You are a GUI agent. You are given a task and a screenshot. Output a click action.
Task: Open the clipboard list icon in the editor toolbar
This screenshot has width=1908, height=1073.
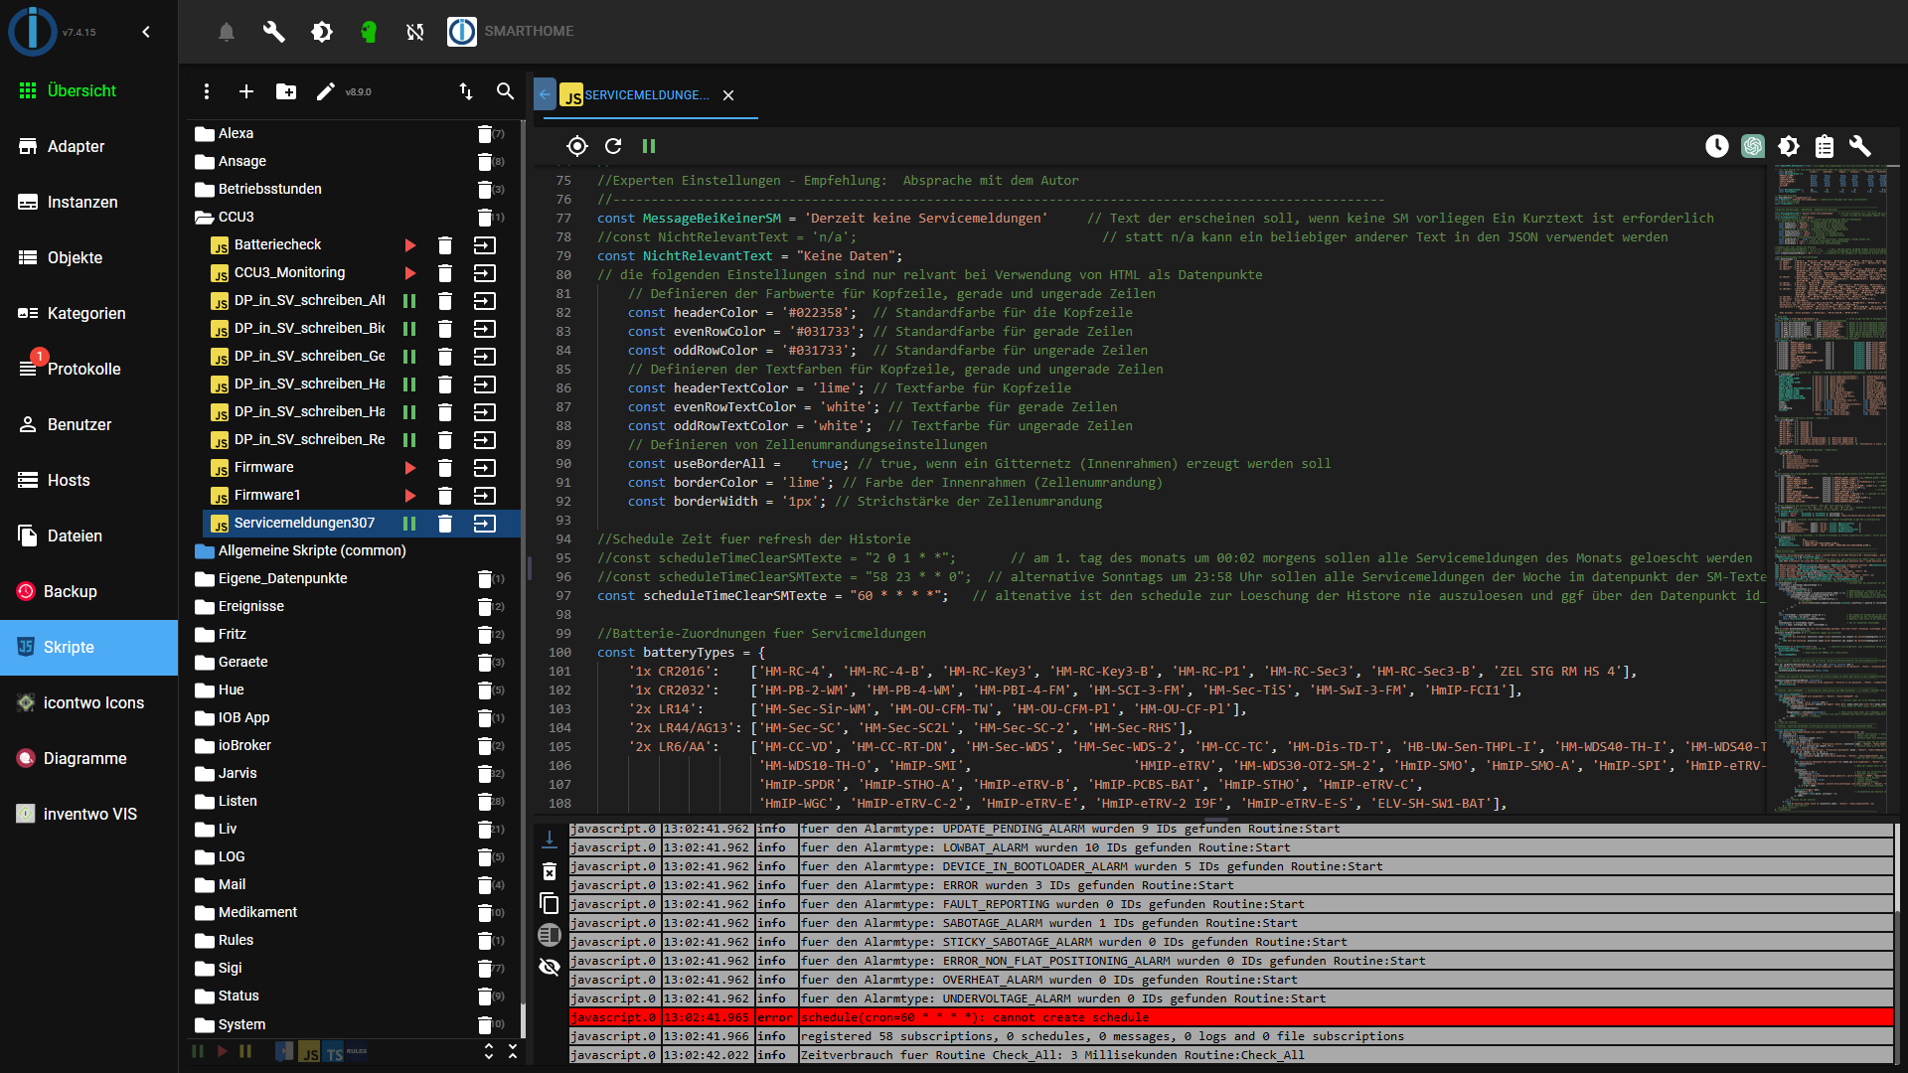pyautogui.click(x=1825, y=146)
